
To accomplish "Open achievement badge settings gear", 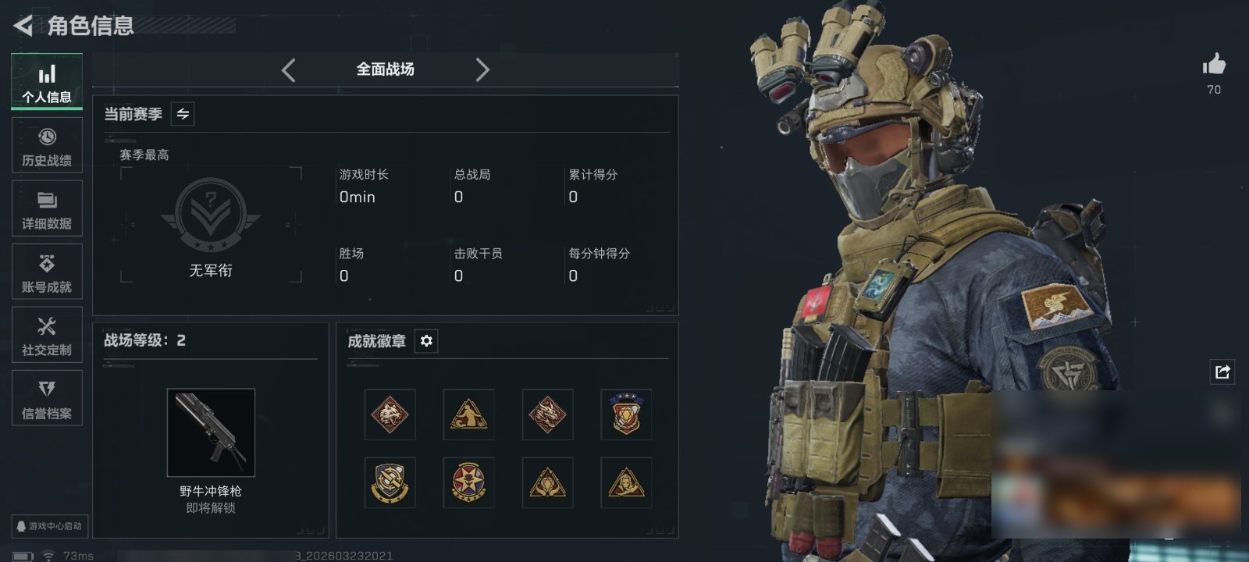I will pos(426,341).
